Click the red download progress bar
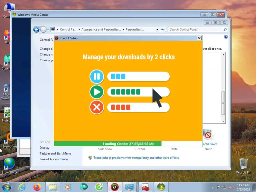256x192 pixels. click(x=138, y=107)
